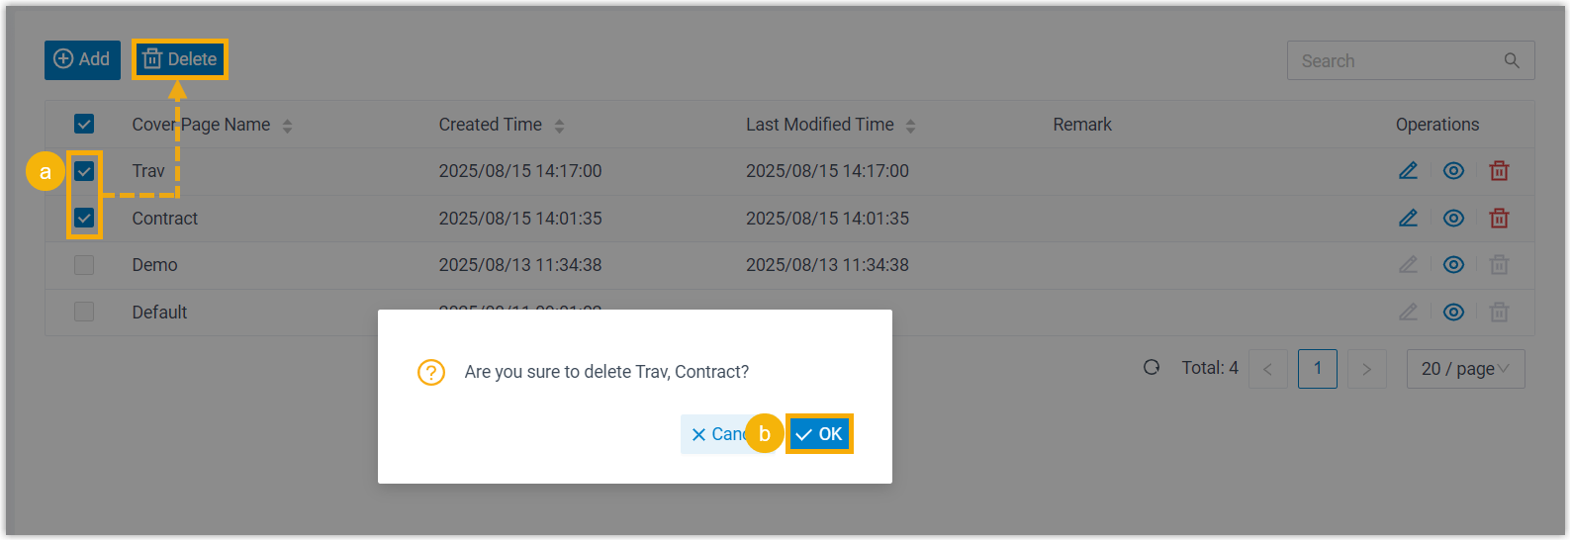
Task: Click the sort arrows on Created Time
Action: point(559,126)
